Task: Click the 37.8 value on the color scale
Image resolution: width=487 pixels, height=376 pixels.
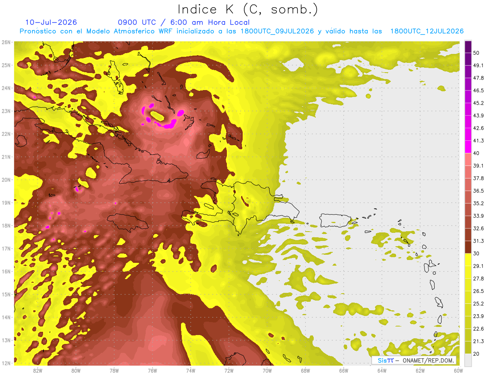Action: tap(478, 178)
